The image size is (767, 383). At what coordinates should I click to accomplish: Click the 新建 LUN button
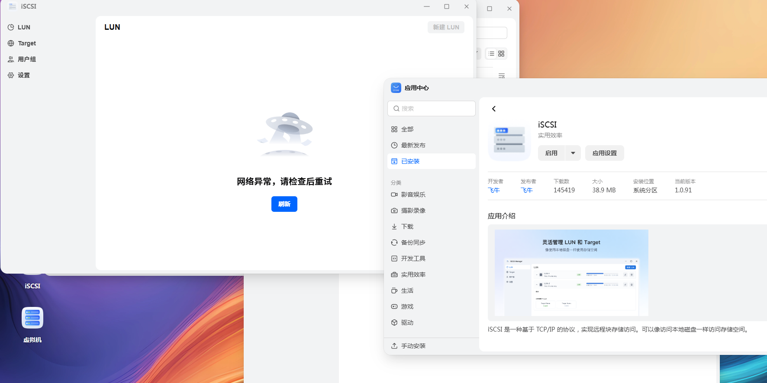[446, 27]
